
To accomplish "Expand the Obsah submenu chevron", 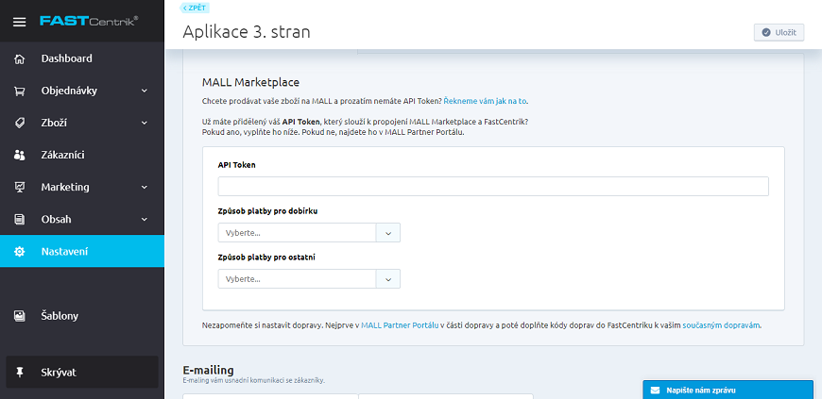I will [145, 220].
